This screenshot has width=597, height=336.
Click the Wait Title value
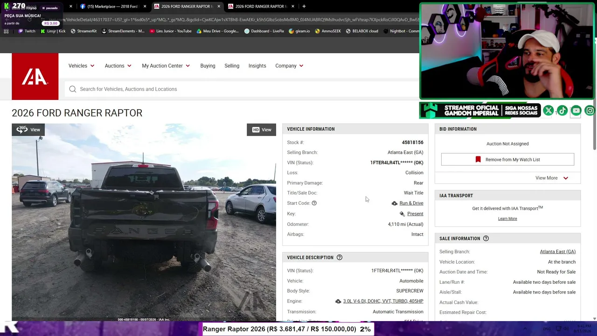point(413,193)
